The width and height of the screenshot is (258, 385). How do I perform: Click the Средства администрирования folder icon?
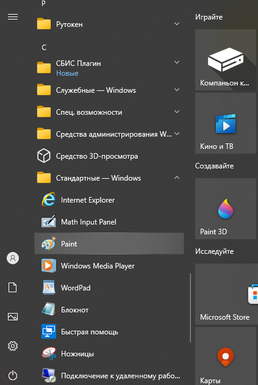[44, 134]
